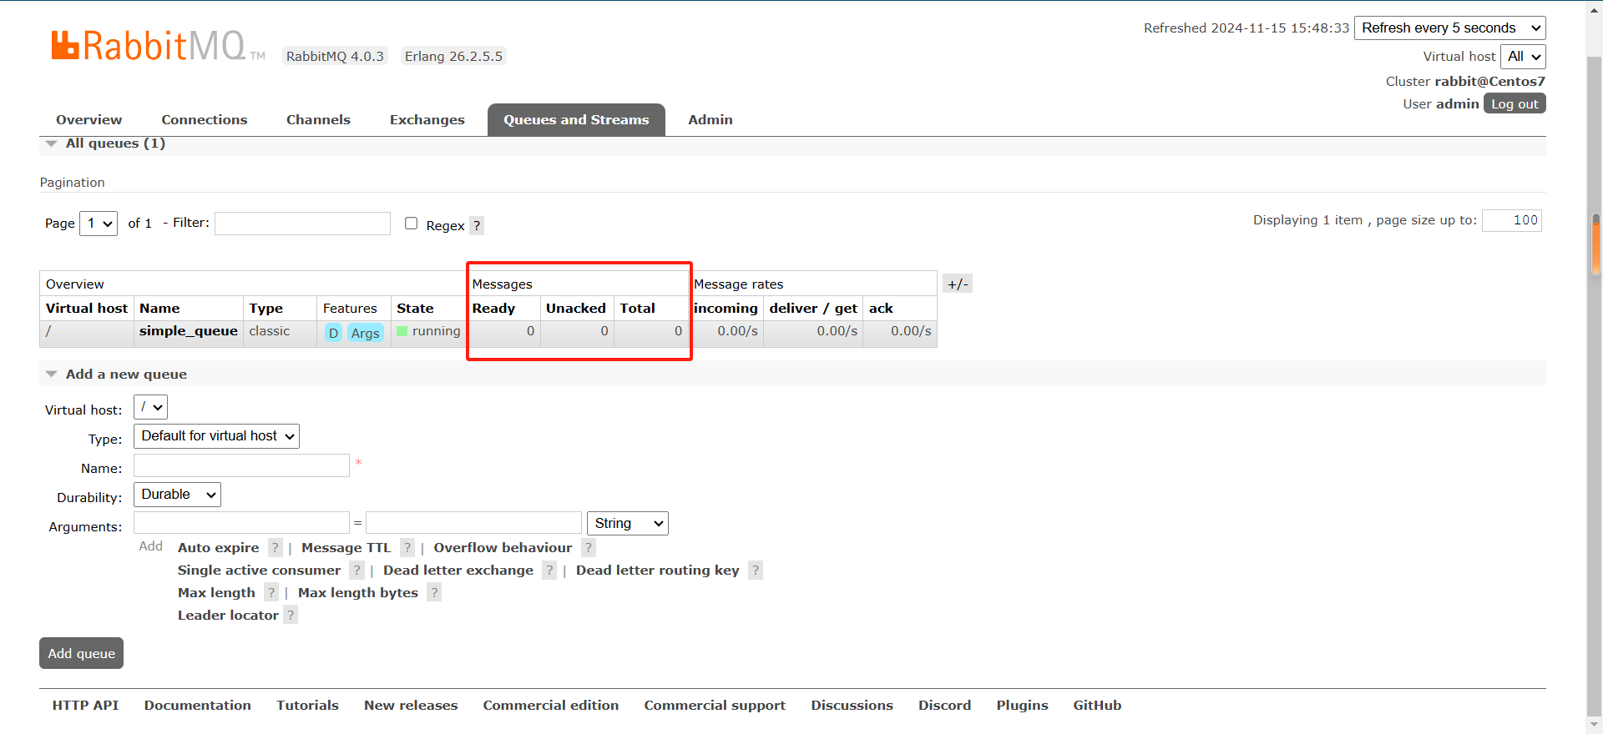The width and height of the screenshot is (1603, 734).
Task: Open the refresh interval dropdown
Action: tap(1450, 28)
